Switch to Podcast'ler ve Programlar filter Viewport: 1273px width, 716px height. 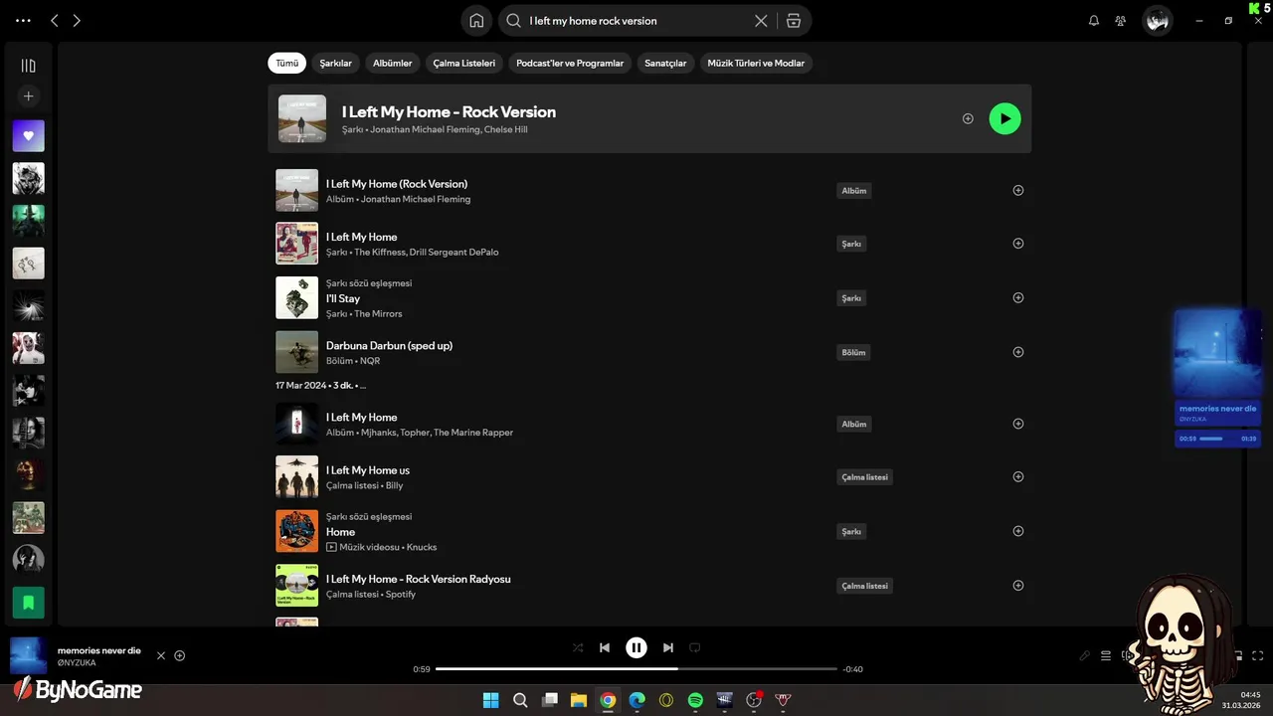click(570, 63)
